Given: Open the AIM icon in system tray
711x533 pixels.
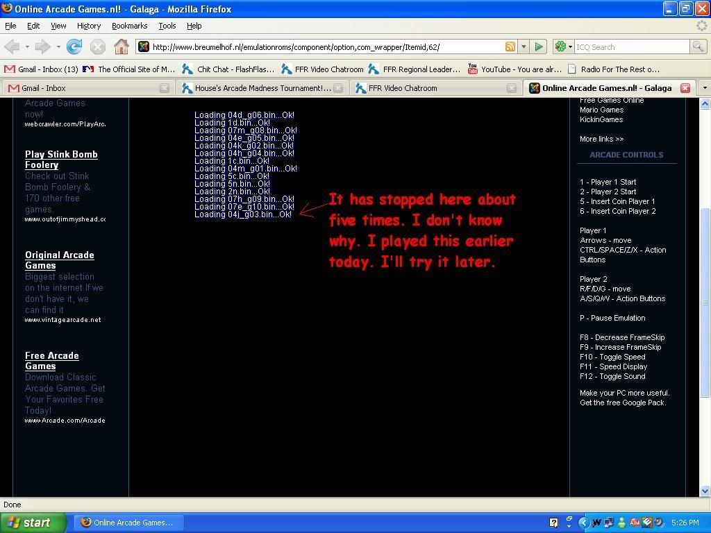Looking at the screenshot, I should point(634,523).
